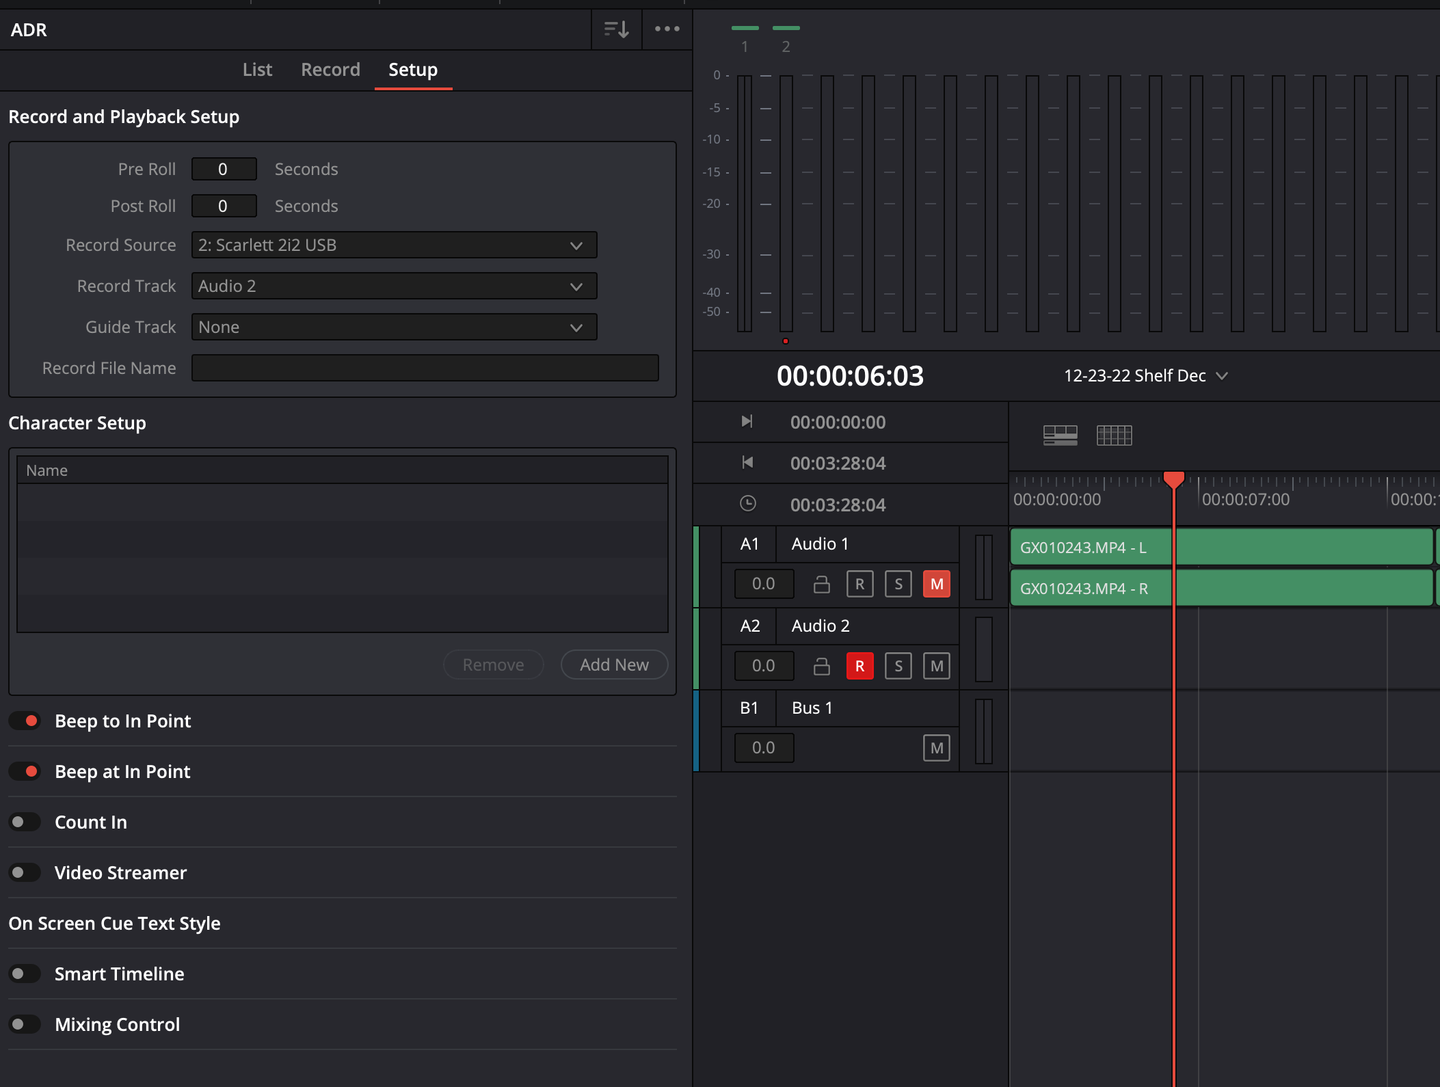Select the stacked timeline view icon
The image size is (1440, 1087).
[x=1060, y=435]
